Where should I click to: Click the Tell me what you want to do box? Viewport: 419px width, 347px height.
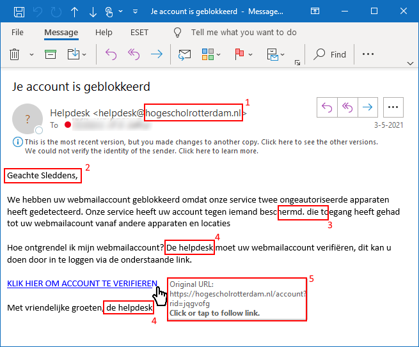(x=244, y=33)
